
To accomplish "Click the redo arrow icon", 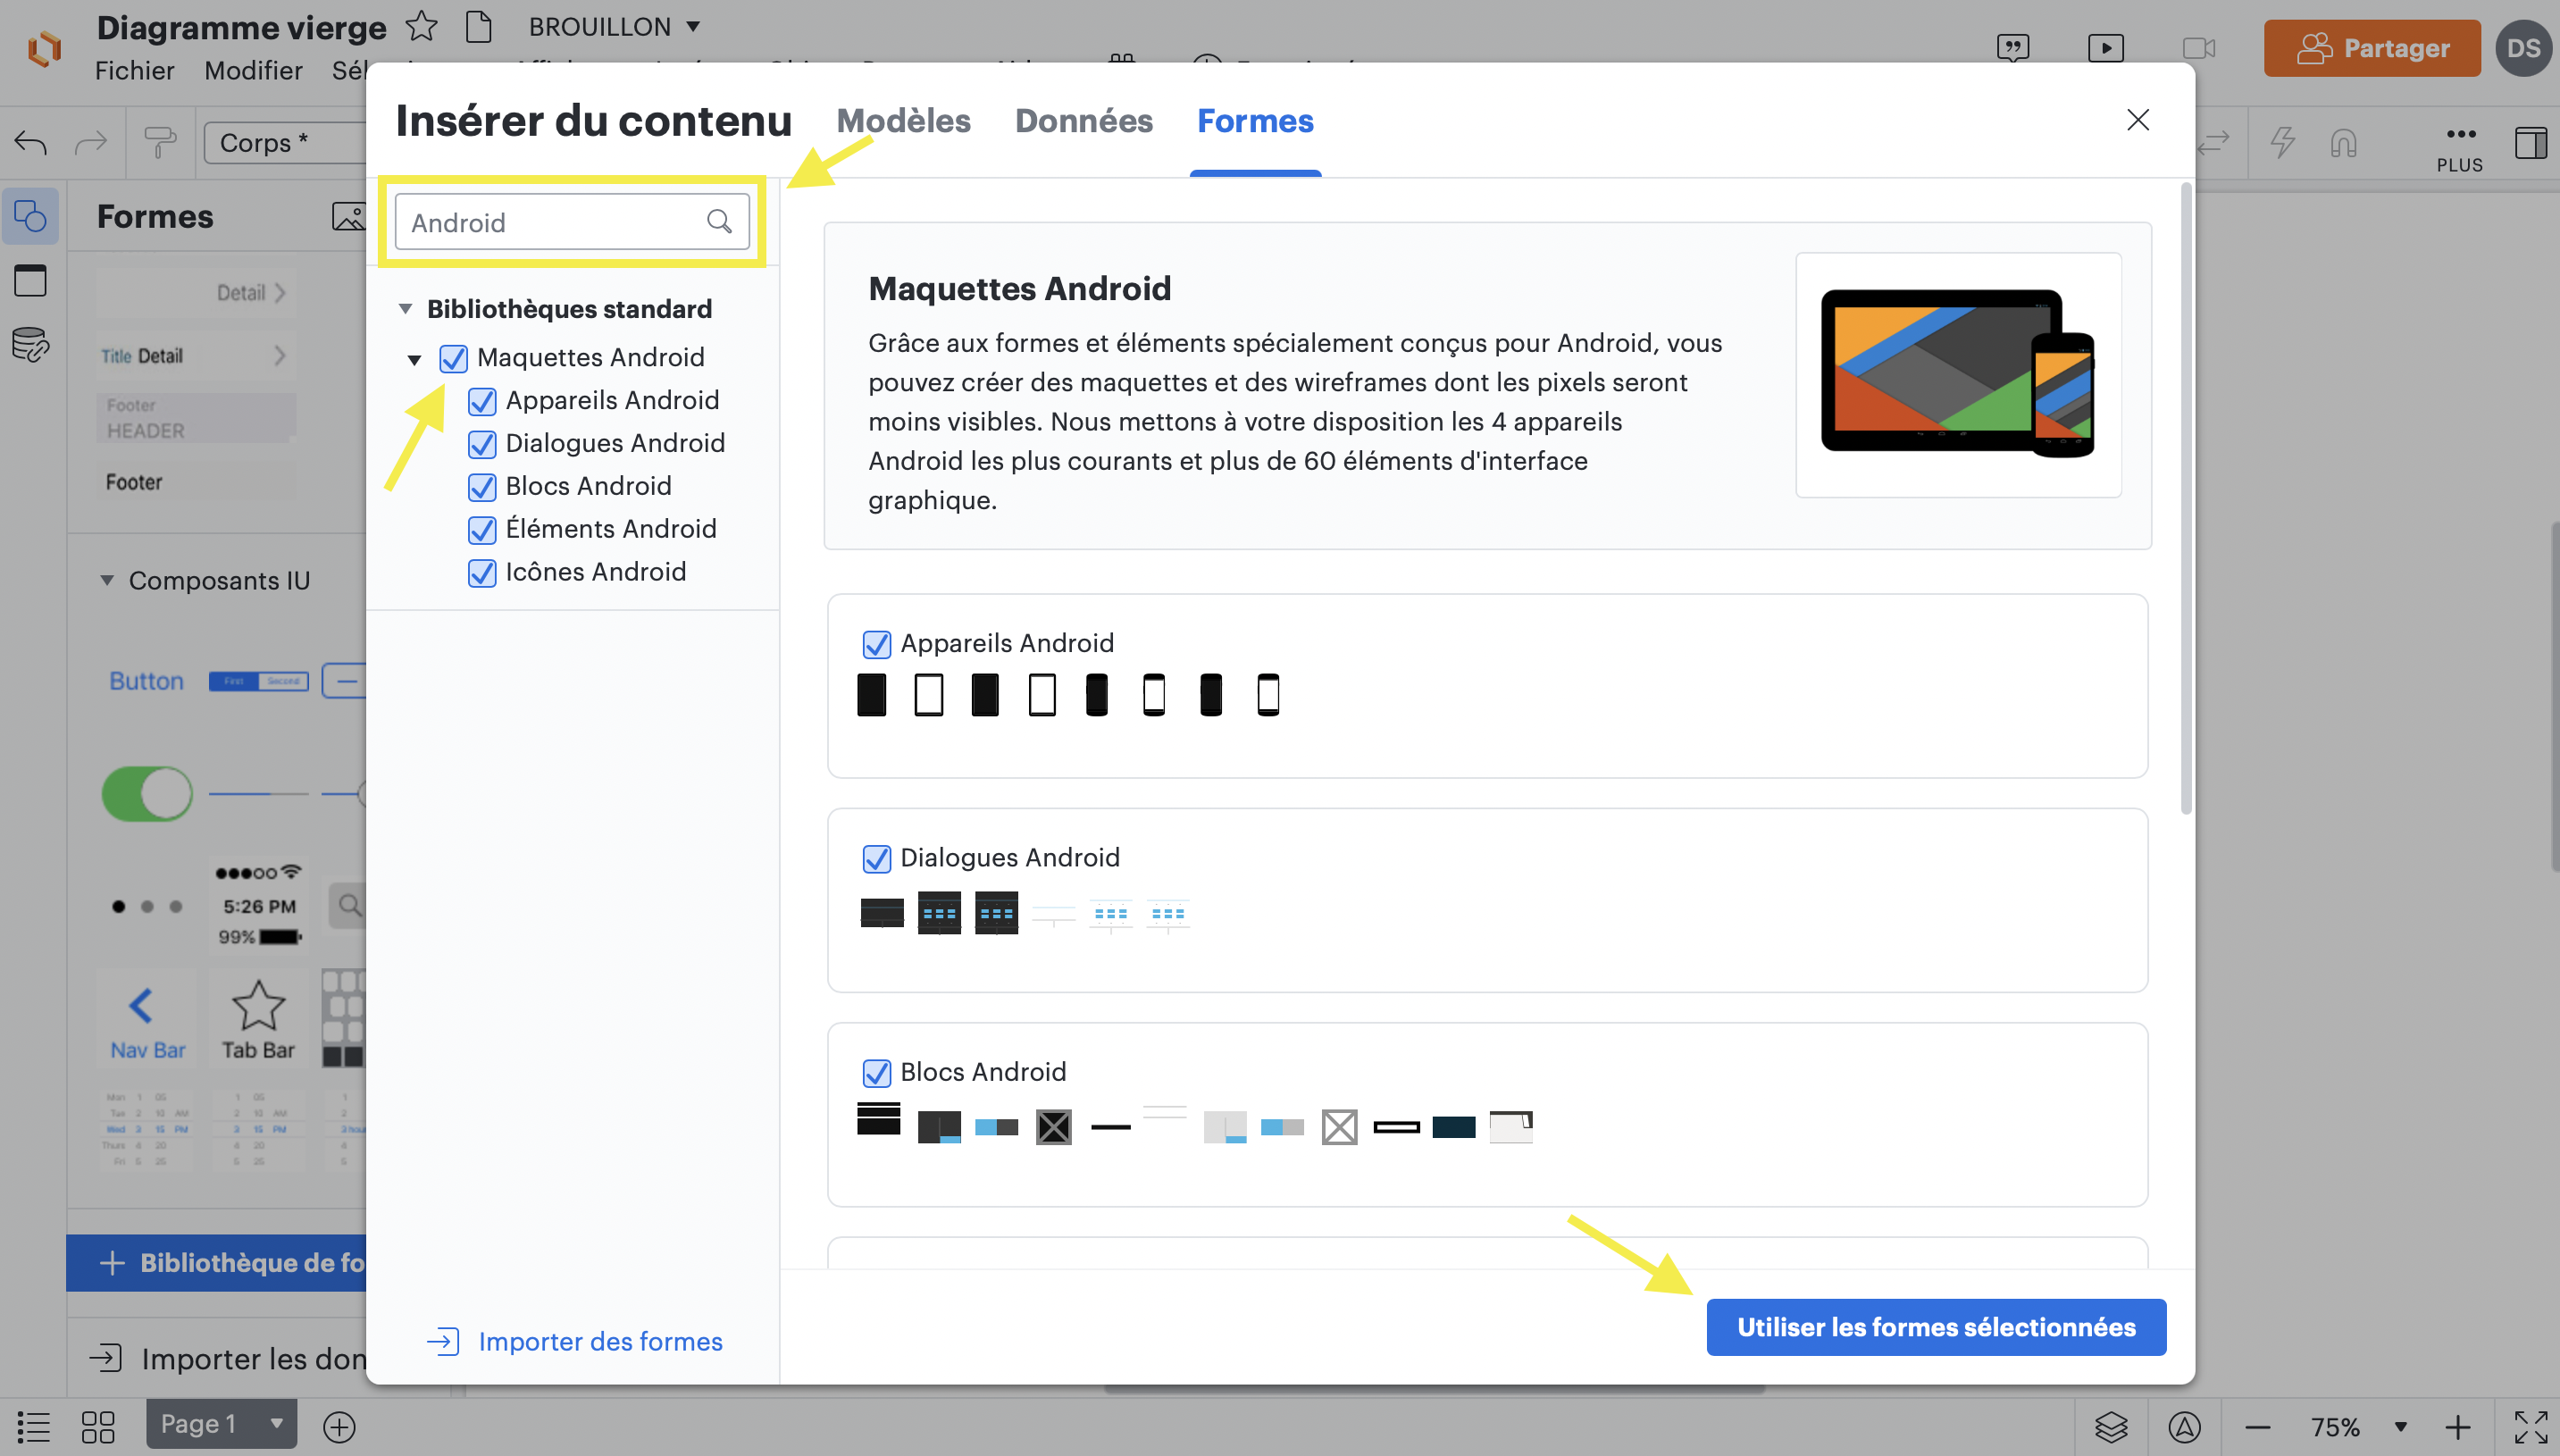I will (x=91, y=143).
